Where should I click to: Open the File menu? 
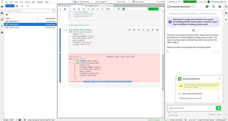[x=6, y=2]
